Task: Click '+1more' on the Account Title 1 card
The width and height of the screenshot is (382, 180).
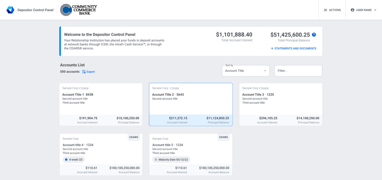Action: 84,88
